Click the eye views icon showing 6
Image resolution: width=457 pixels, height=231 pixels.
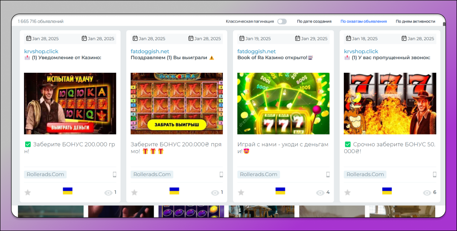(427, 193)
